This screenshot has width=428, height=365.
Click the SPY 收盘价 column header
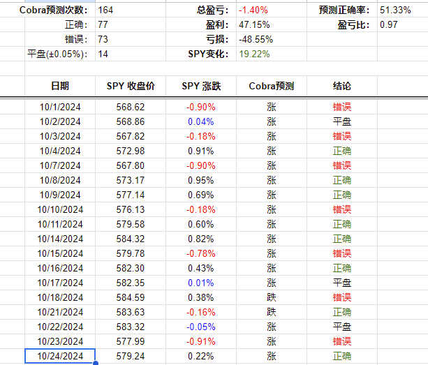coord(131,86)
